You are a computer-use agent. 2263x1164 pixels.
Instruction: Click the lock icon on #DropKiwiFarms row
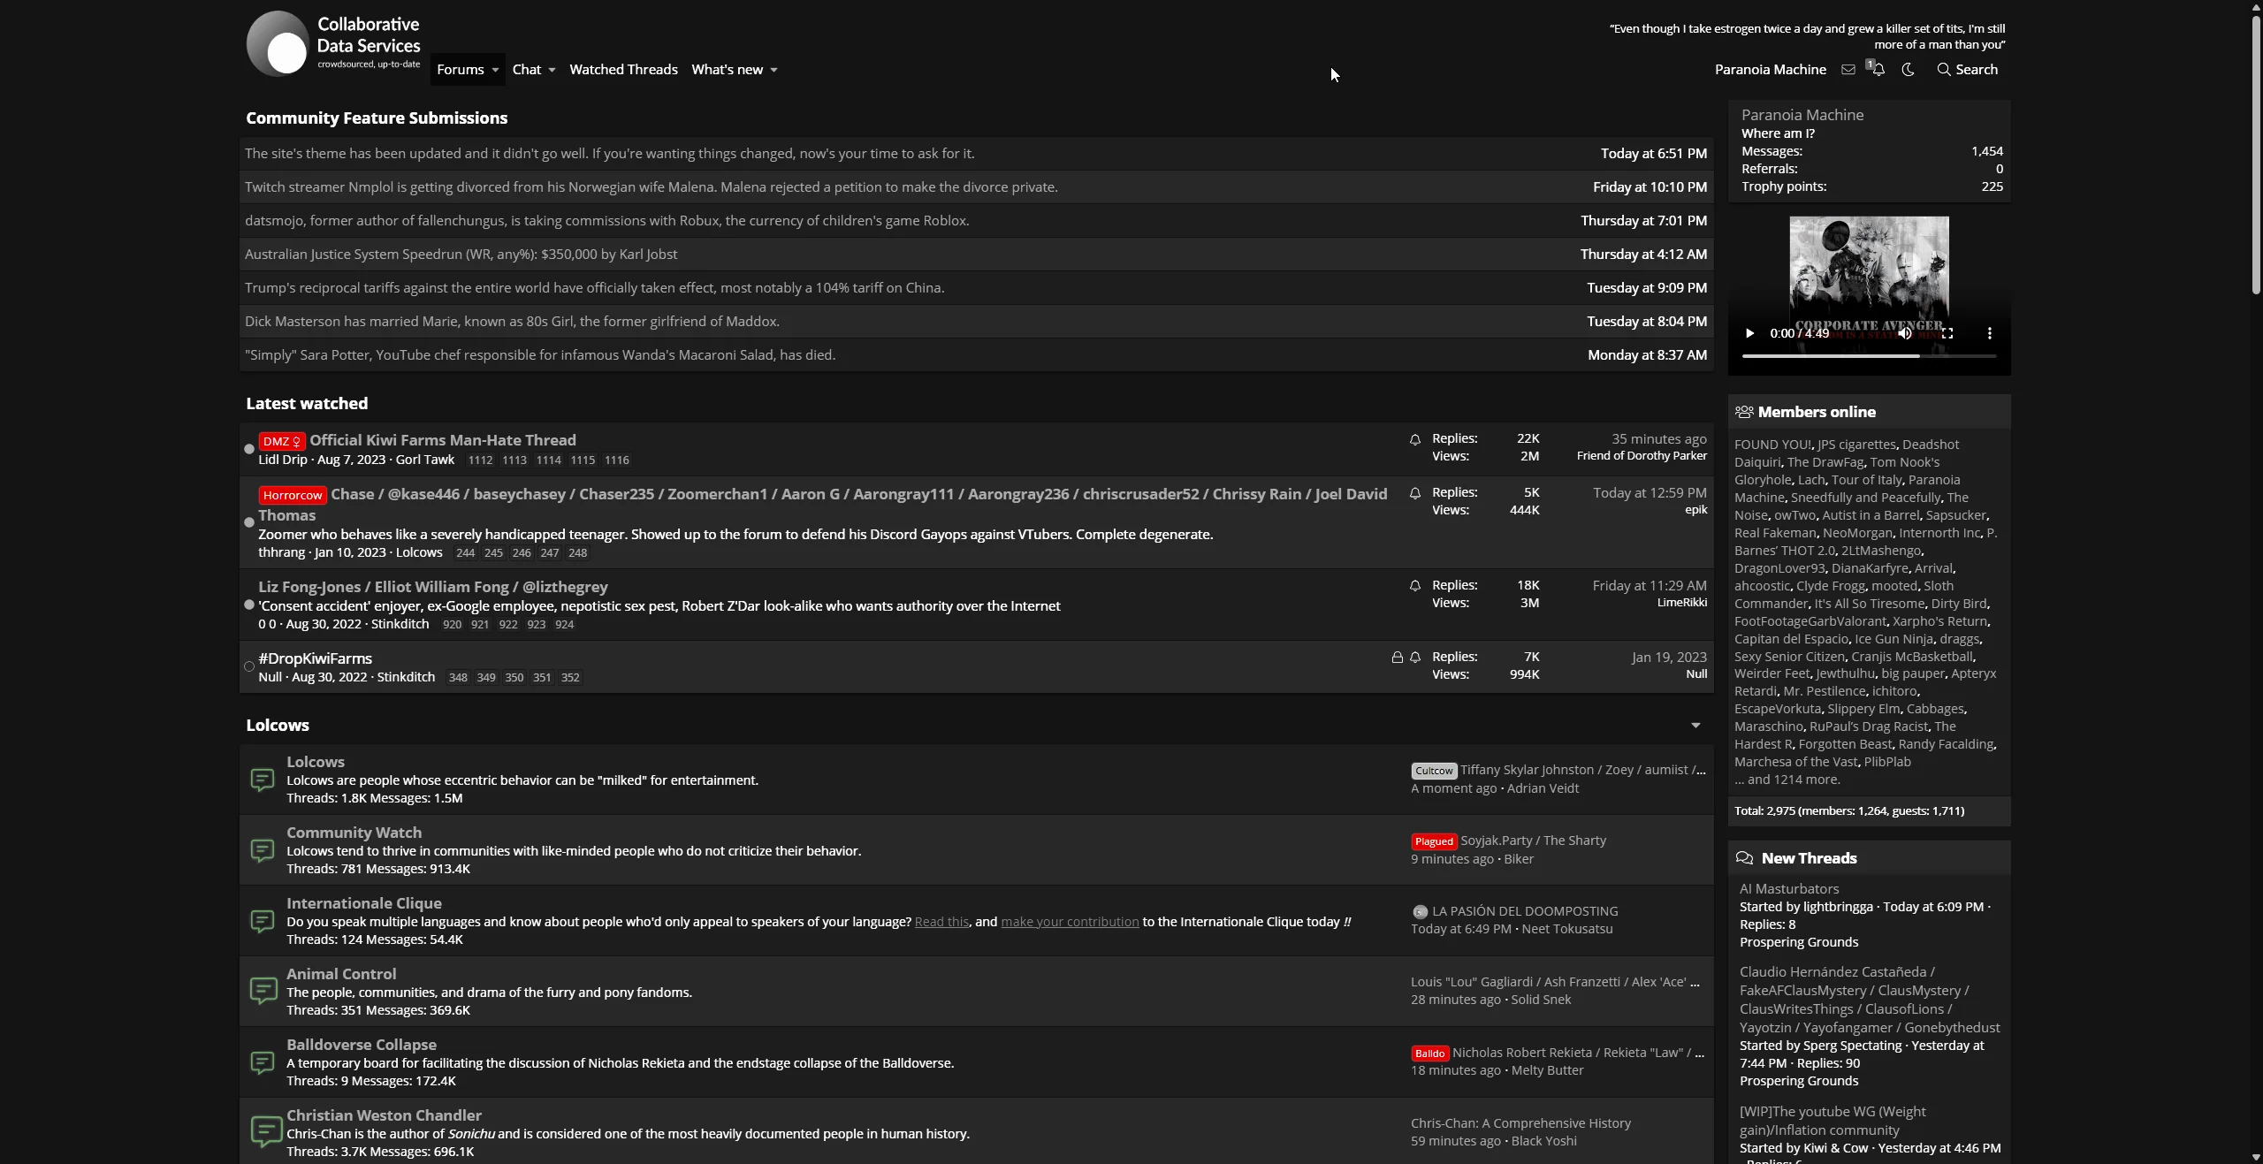coord(1397,658)
